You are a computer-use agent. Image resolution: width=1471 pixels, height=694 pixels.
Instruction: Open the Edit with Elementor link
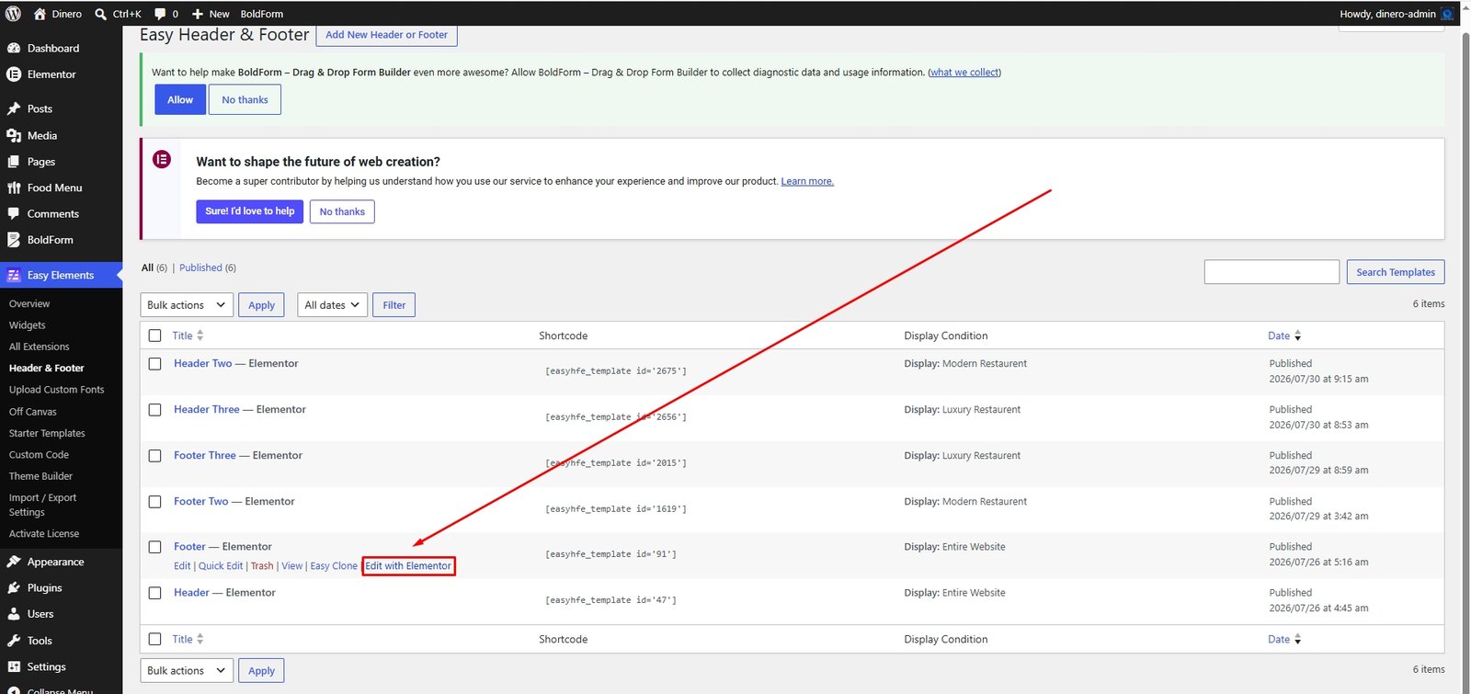408,566
